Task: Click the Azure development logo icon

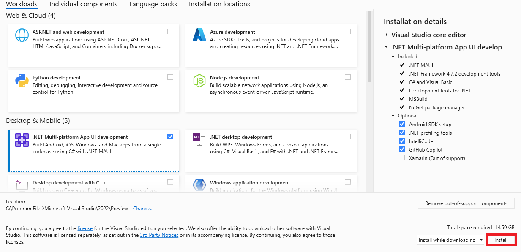Action: click(x=199, y=35)
